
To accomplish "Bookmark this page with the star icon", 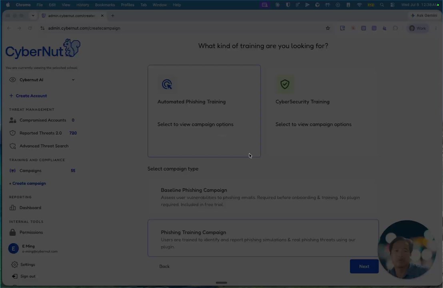I will tap(328, 28).
